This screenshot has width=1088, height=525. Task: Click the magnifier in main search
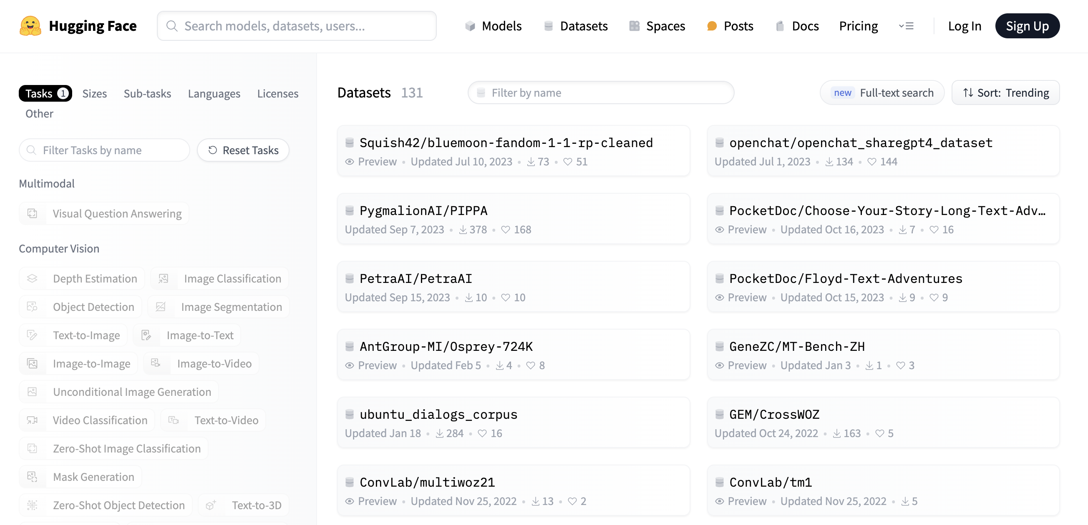click(172, 26)
